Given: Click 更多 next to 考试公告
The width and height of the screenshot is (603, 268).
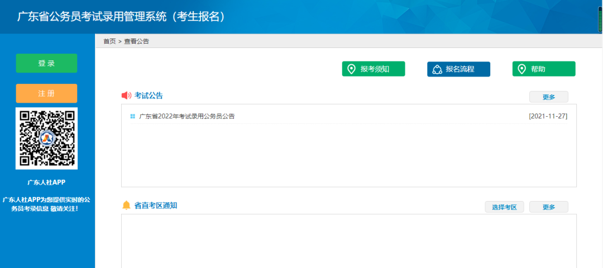Looking at the screenshot, I should [549, 97].
